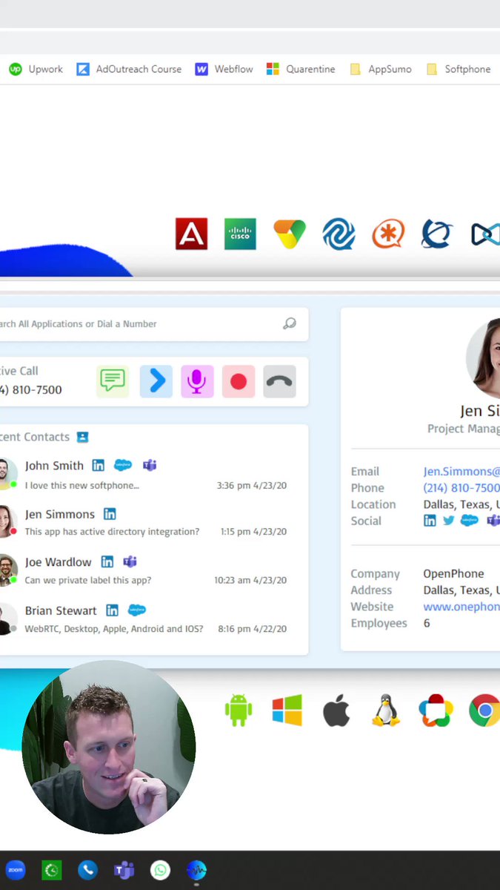Image resolution: width=500 pixels, height=890 pixels.
Task: Click the Linux penguin icon
Action: 385,711
